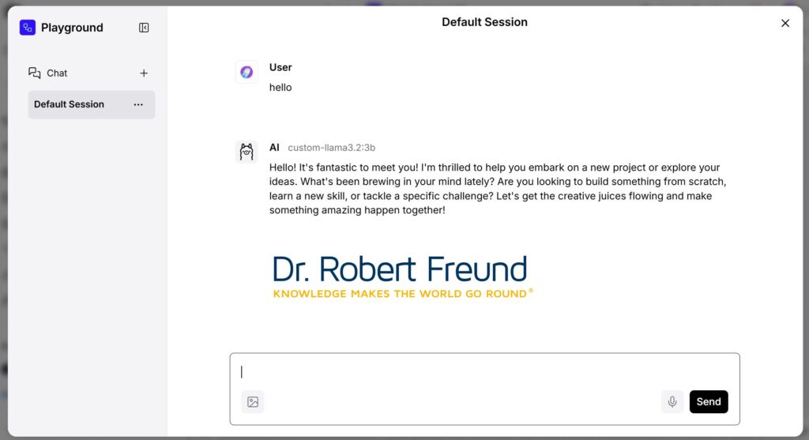Focus the message input field
The image size is (809, 440).
point(484,372)
